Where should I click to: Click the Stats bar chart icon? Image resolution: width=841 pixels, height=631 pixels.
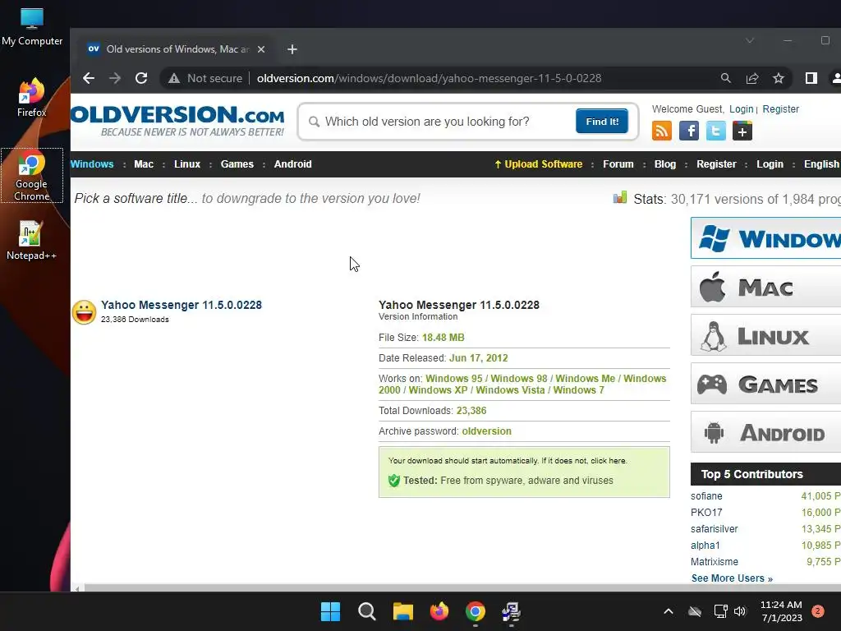tap(620, 198)
